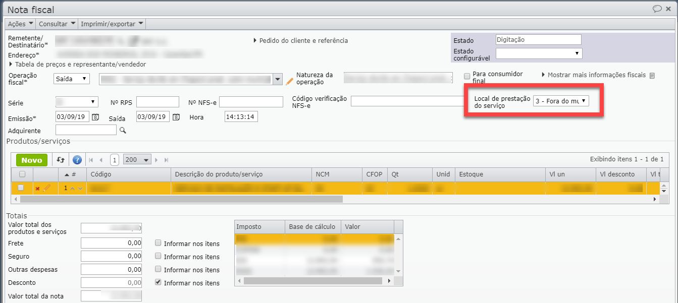Open the Consultar menu
678x303 pixels.
(x=57, y=24)
